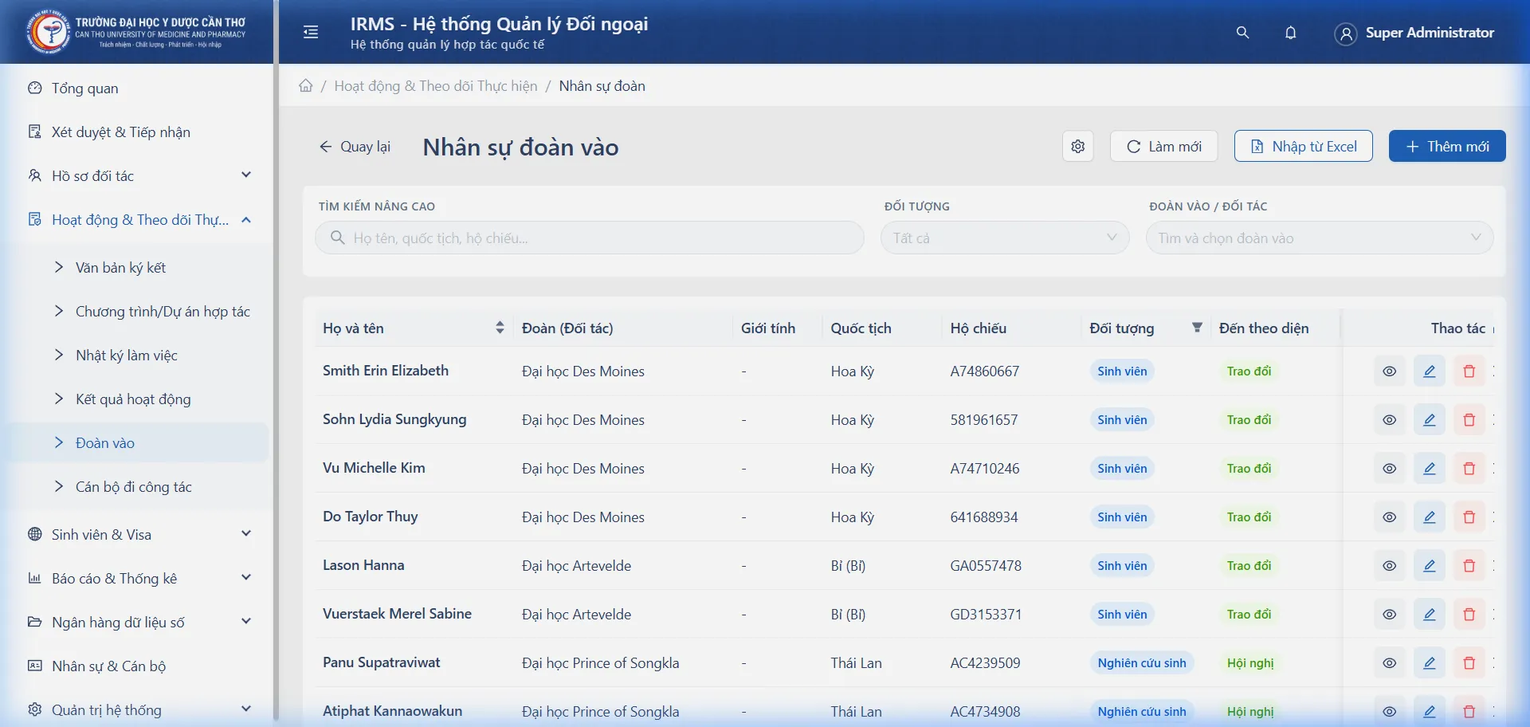Open the notifications bell
The width and height of the screenshot is (1530, 727).
[x=1290, y=33]
